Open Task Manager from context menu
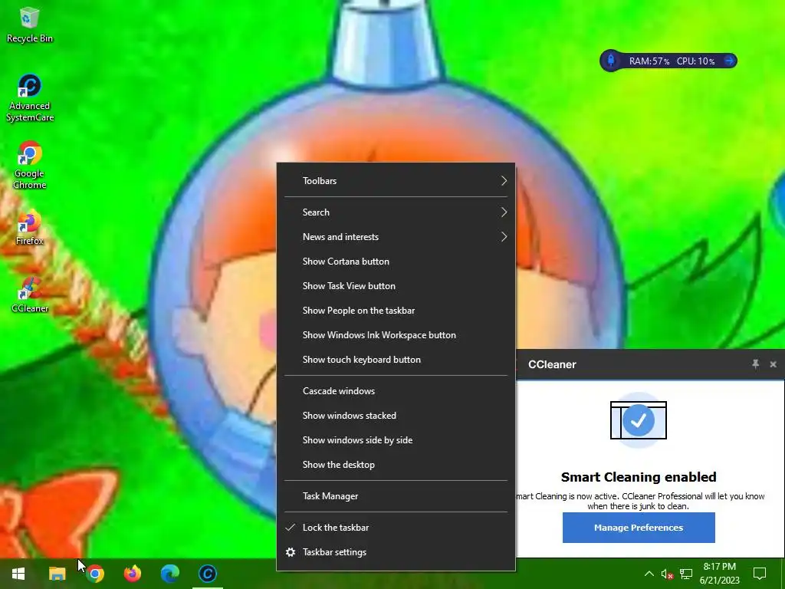Screen dimensions: 785x589 (396, 496)
